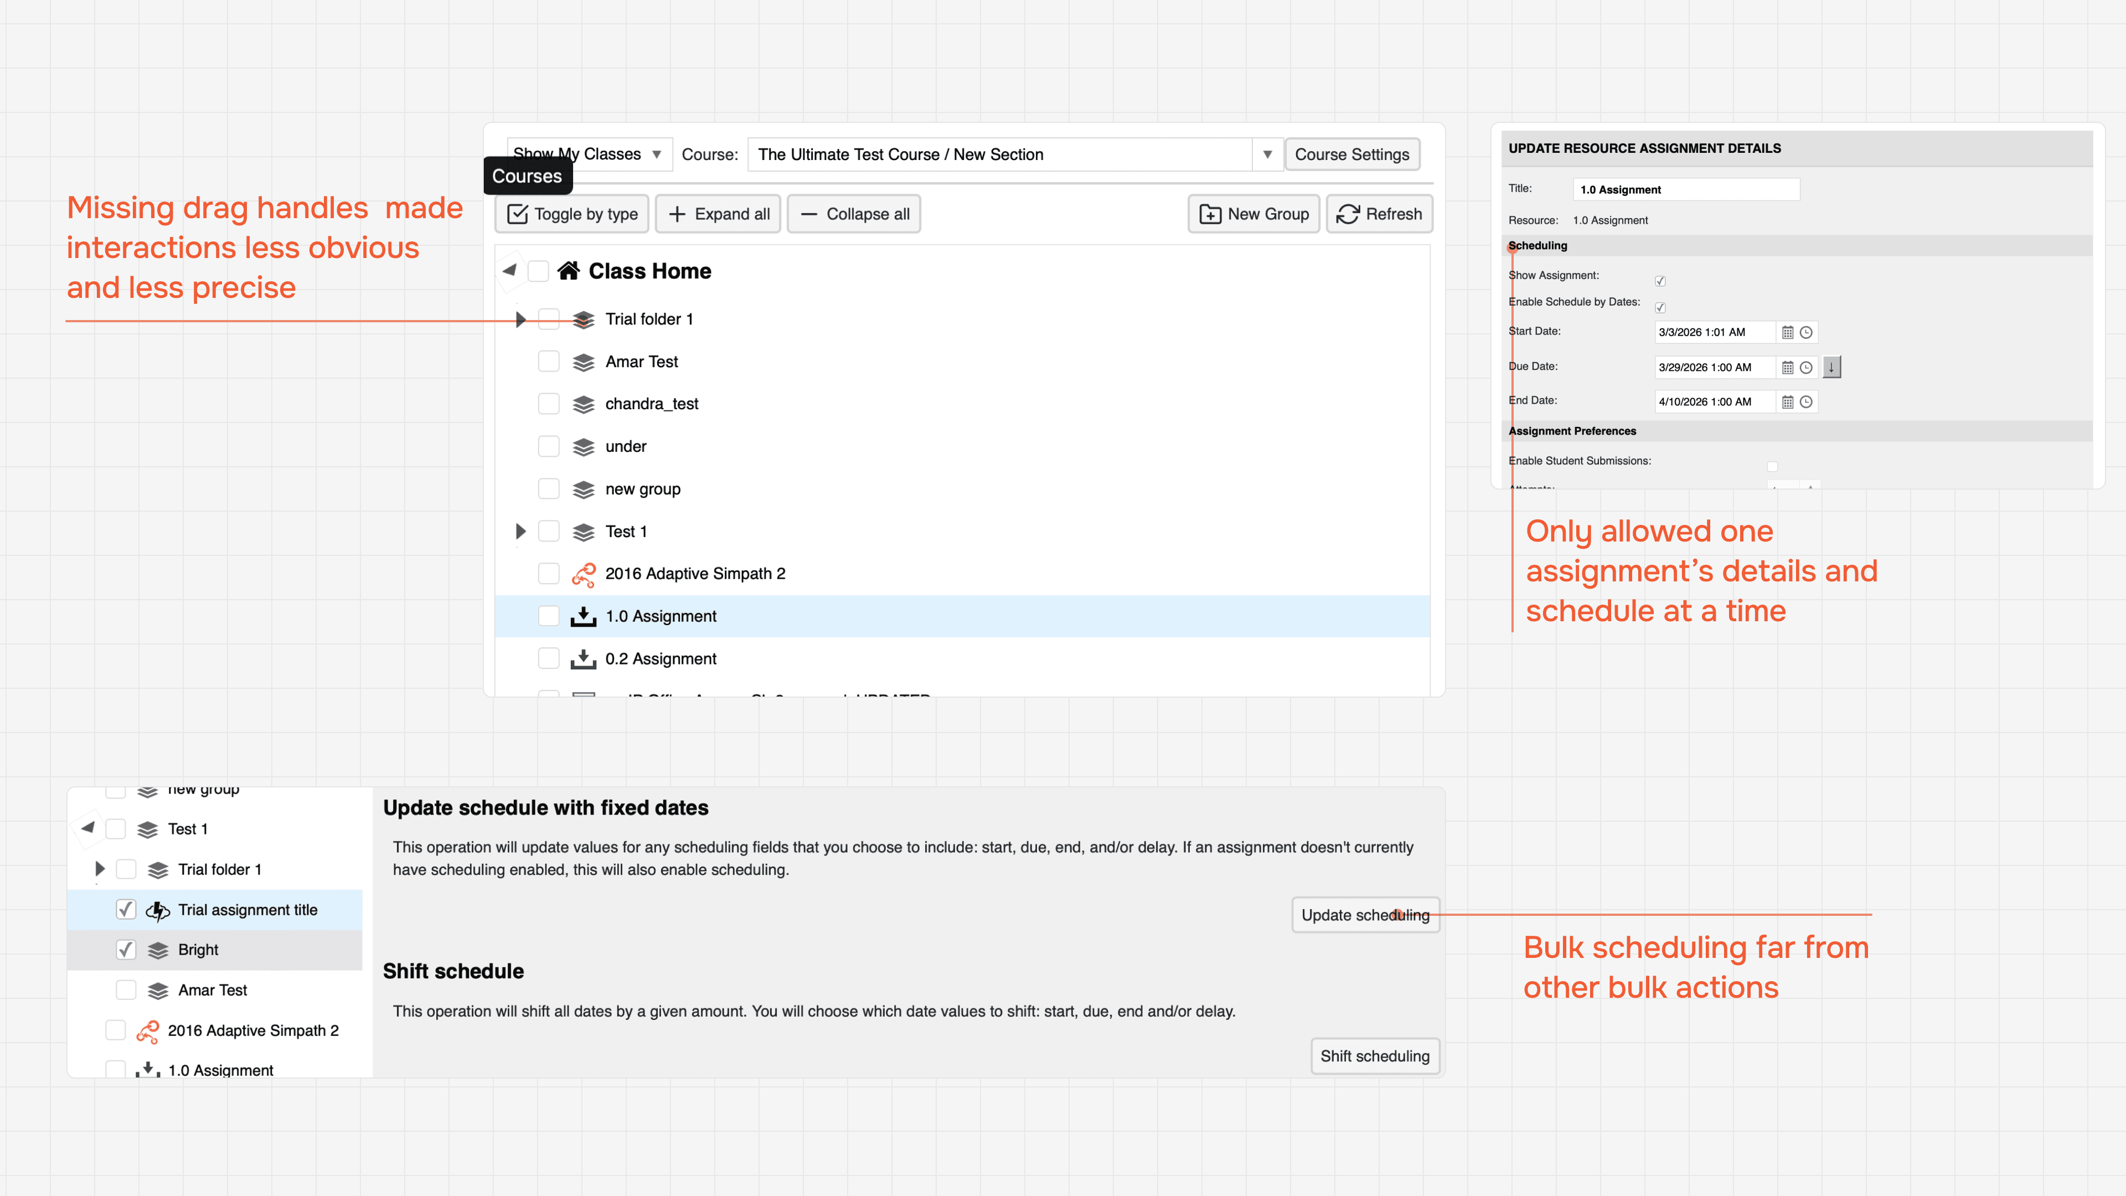
Task: Click the 0.2 Assignment download icon
Action: (x=584, y=659)
